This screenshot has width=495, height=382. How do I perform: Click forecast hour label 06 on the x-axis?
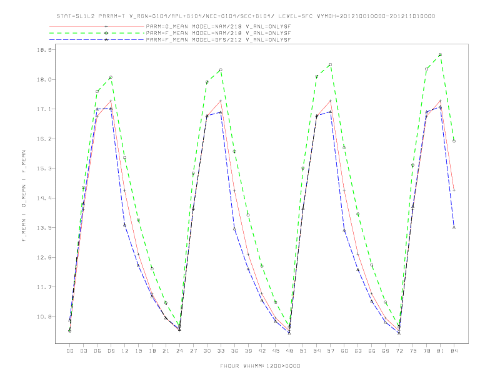(97, 351)
